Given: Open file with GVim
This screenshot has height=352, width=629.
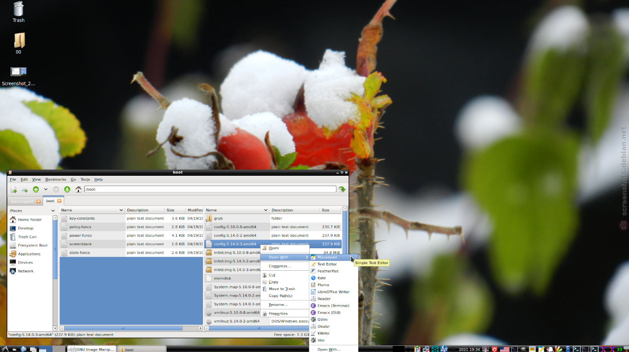Looking at the screenshot, I should point(333,319).
